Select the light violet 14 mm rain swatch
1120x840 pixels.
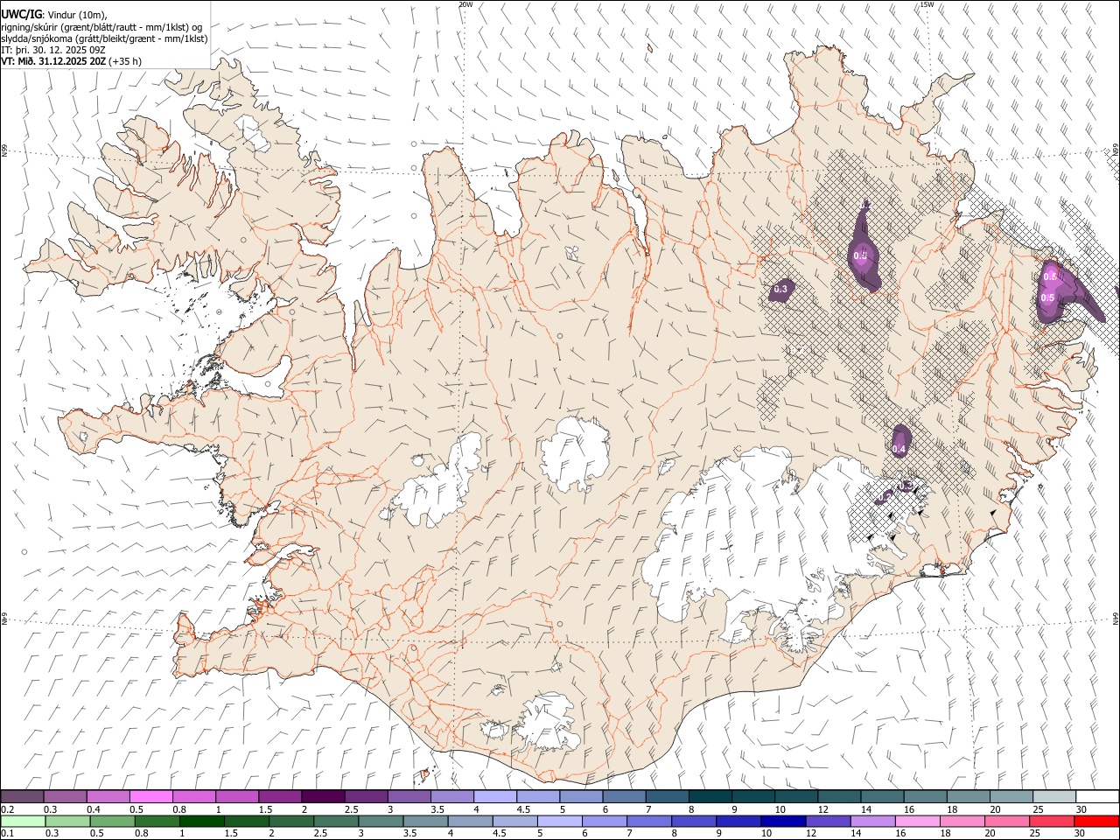coord(871,822)
